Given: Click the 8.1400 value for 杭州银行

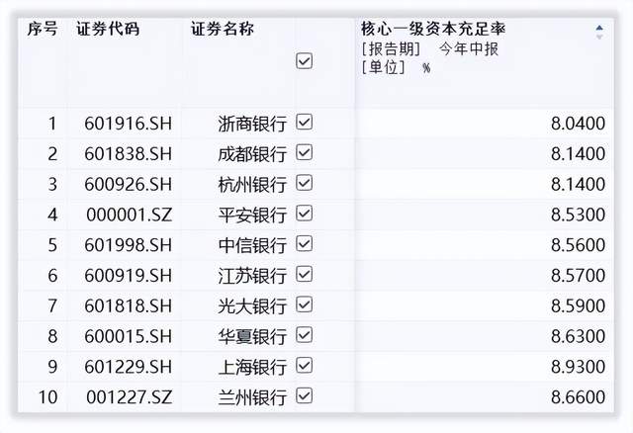Looking at the screenshot, I should (x=578, y=185).
